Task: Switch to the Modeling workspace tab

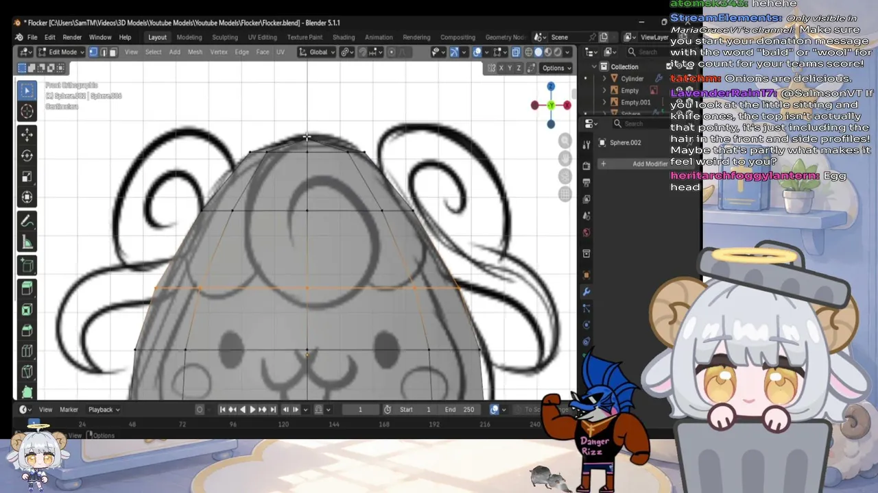Action: click(x=189, y=37)
